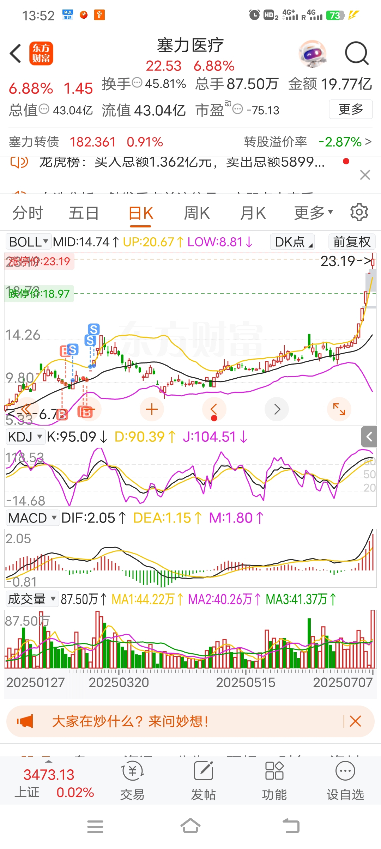
Task: Zoom in chart with plus button
Action: (x=152, y=409)
